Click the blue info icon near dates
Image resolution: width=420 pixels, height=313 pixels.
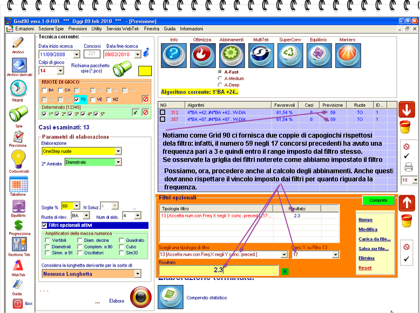tap(146, 52)
